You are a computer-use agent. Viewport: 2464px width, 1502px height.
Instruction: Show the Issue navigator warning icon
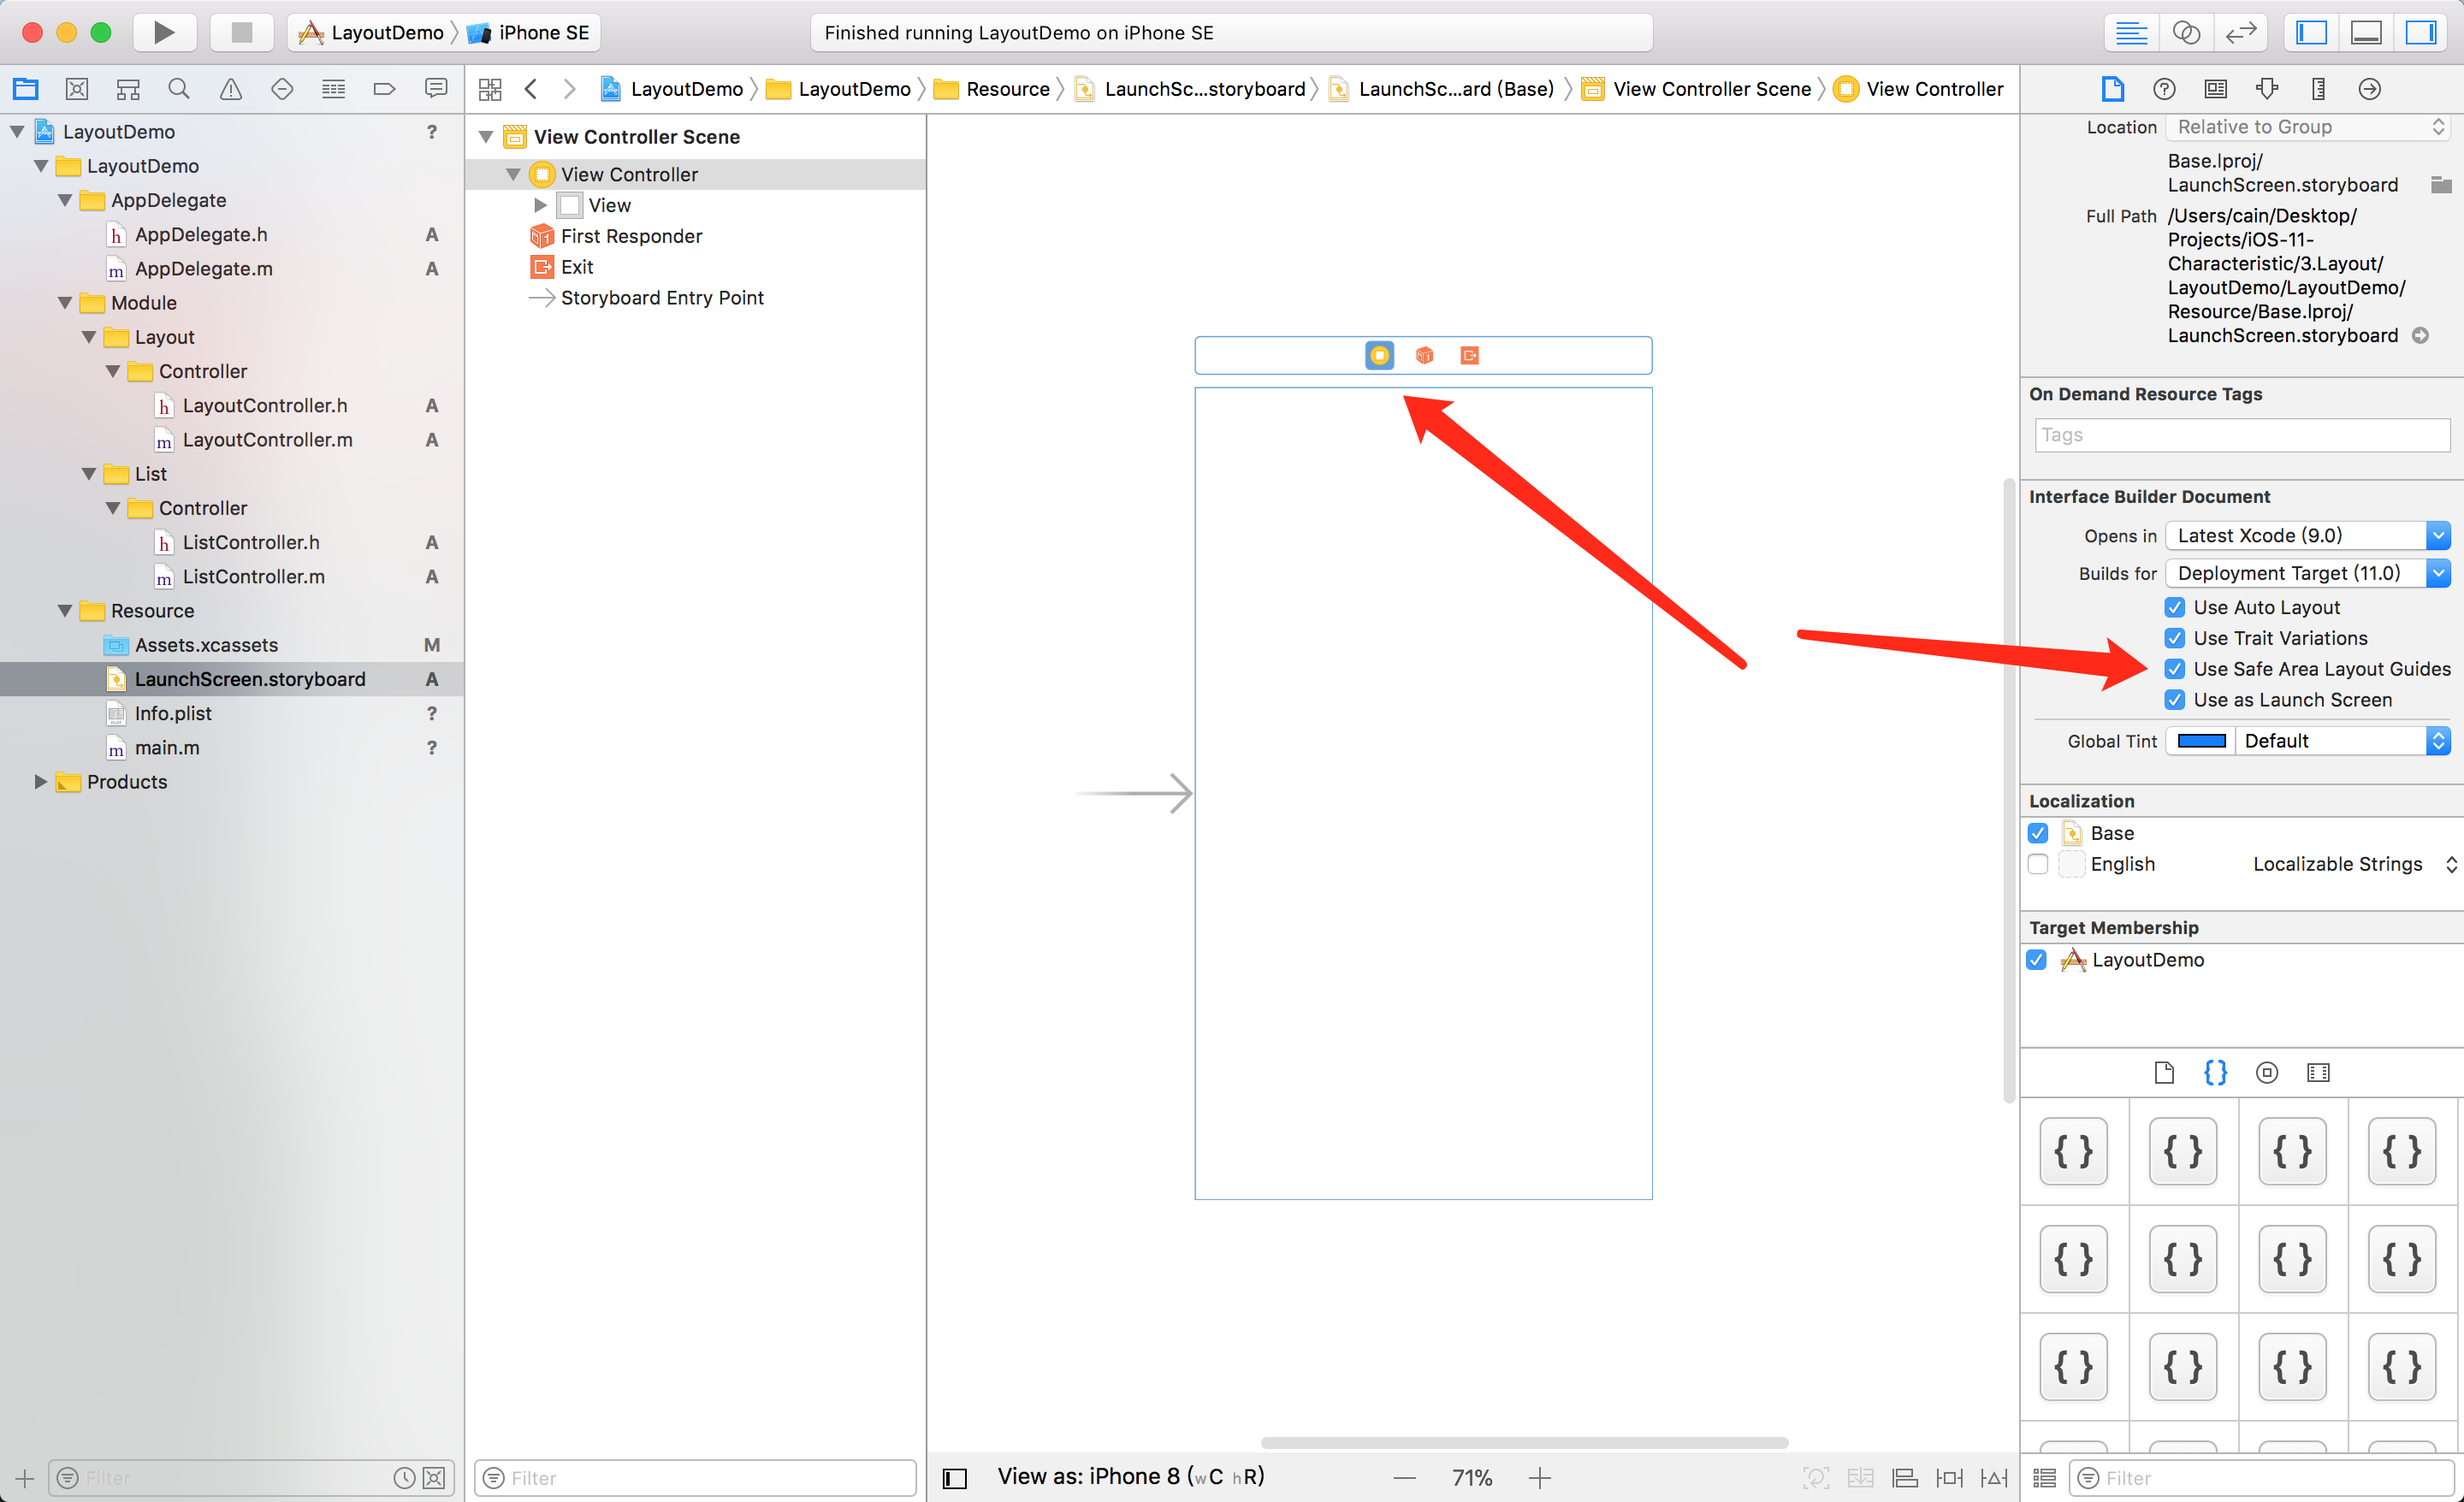pos(230,89)
